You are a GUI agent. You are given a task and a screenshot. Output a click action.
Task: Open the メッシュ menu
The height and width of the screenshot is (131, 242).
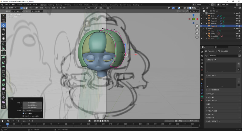coord(48,8)
